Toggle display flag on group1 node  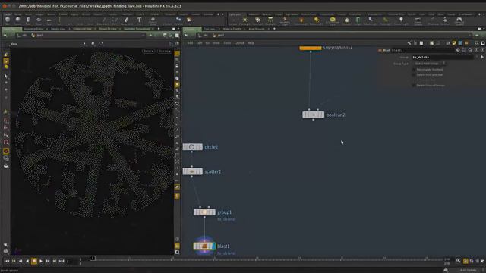[213, 212]
